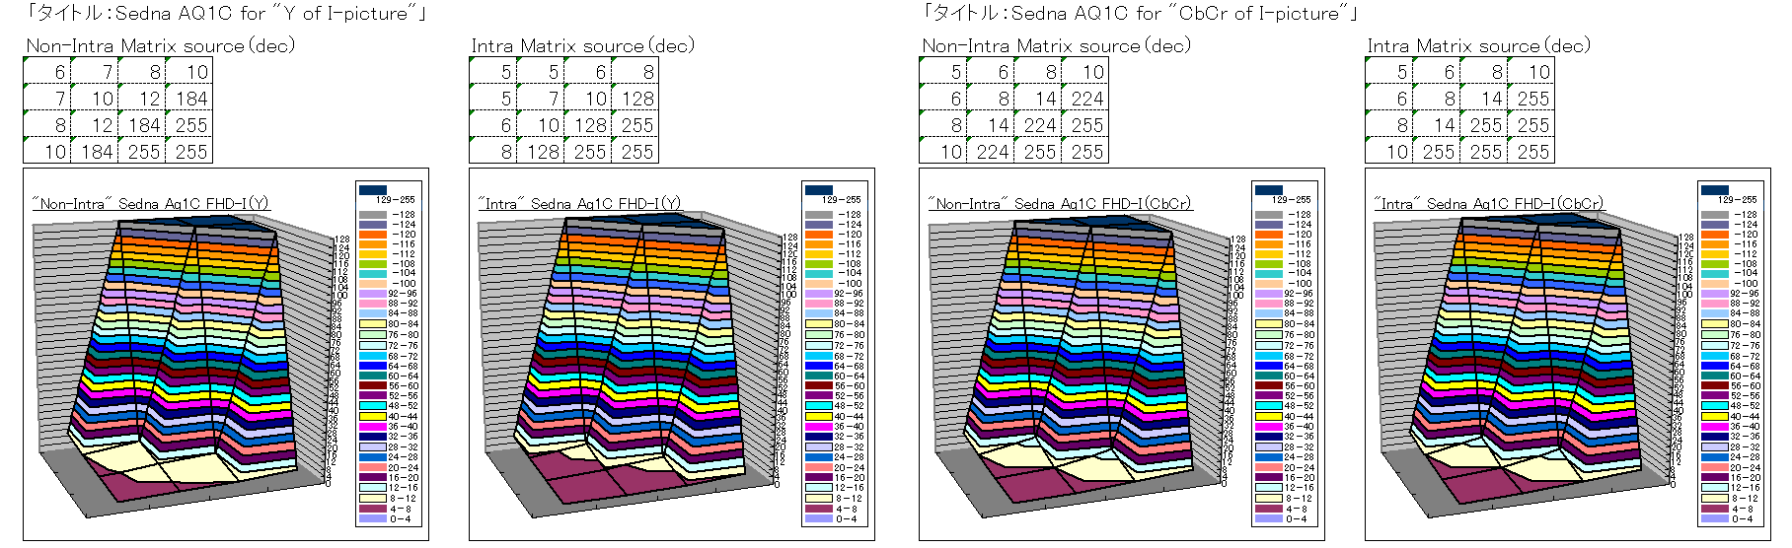1792x548 pixels.
Task: Click bottom-right cell 255 of the Y Intra matrix
Action: pos(635,152)
